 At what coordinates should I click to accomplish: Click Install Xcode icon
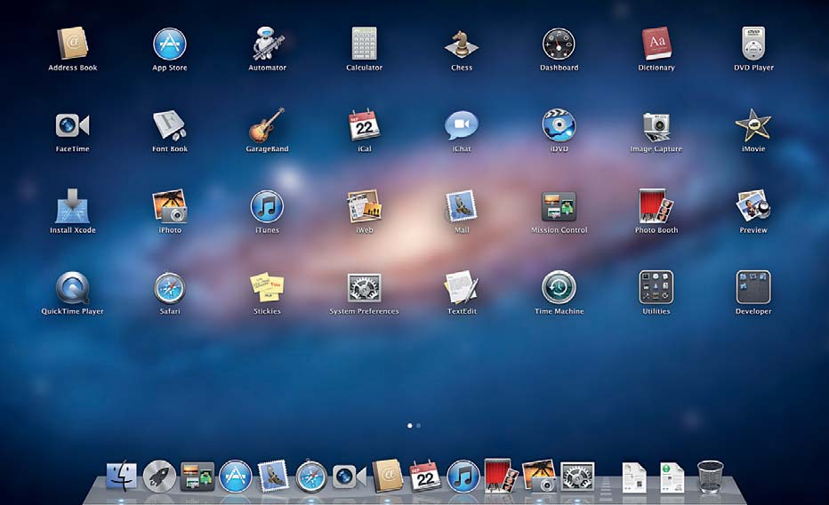click(72, 206)
